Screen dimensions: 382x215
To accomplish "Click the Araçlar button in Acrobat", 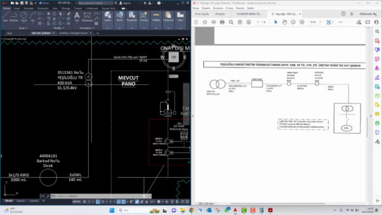I will 220,14.
